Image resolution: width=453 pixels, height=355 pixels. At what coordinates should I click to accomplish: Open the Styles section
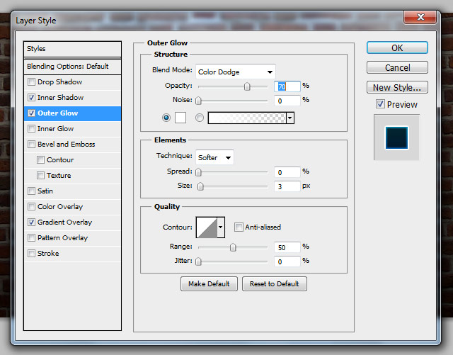coord(72,49)
